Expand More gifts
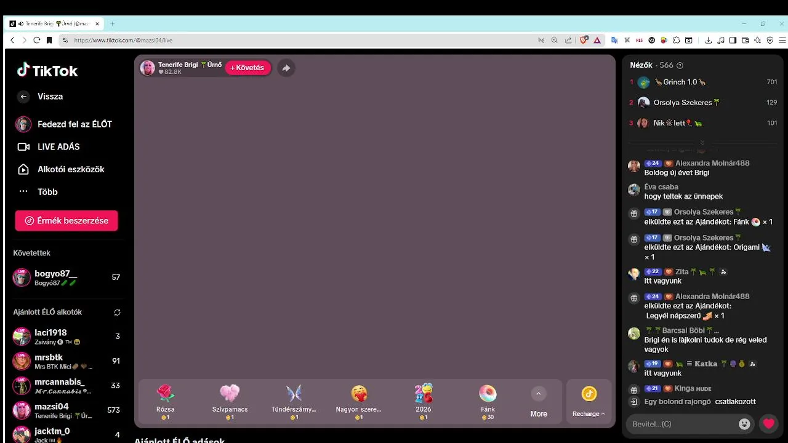788x443 pixels. (x=539, y=403)
